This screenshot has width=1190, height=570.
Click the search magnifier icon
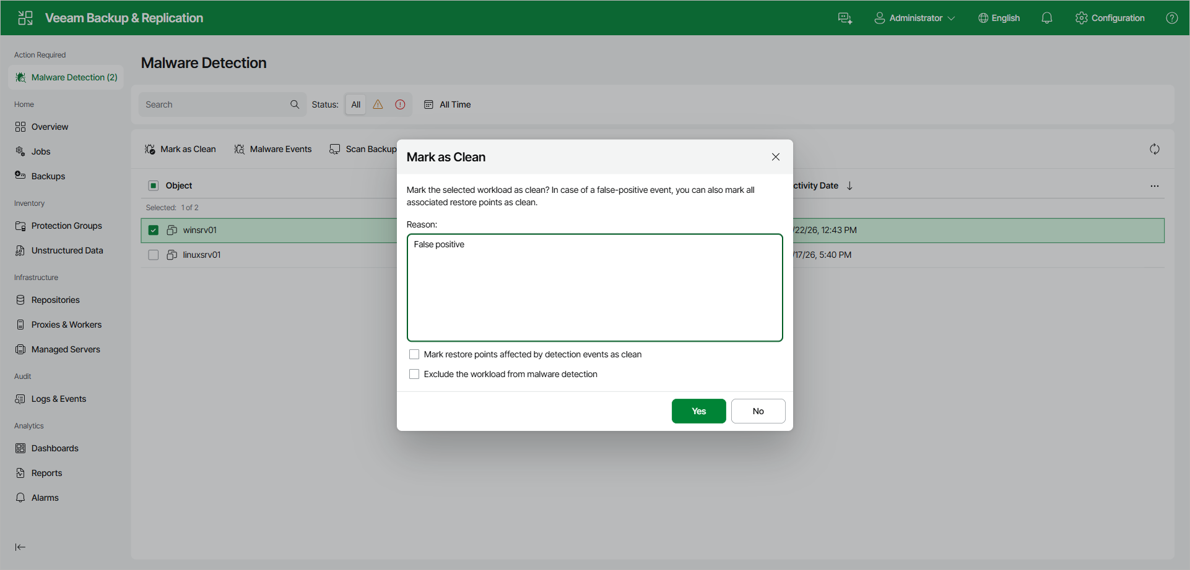point(295,104)
